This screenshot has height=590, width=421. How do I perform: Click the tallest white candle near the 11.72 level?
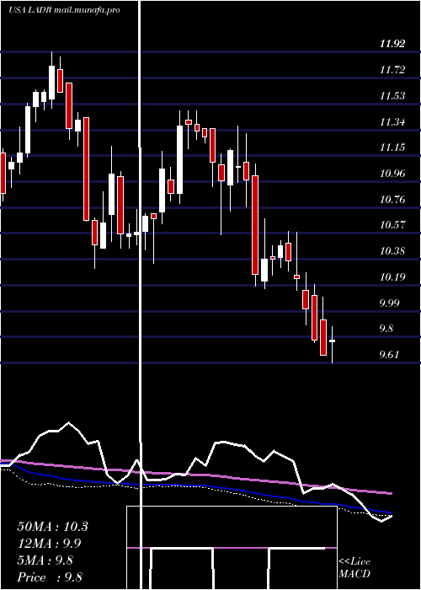coord(52,83)
